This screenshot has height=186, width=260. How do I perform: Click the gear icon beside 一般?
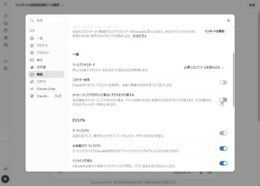[x=32, y=39]
